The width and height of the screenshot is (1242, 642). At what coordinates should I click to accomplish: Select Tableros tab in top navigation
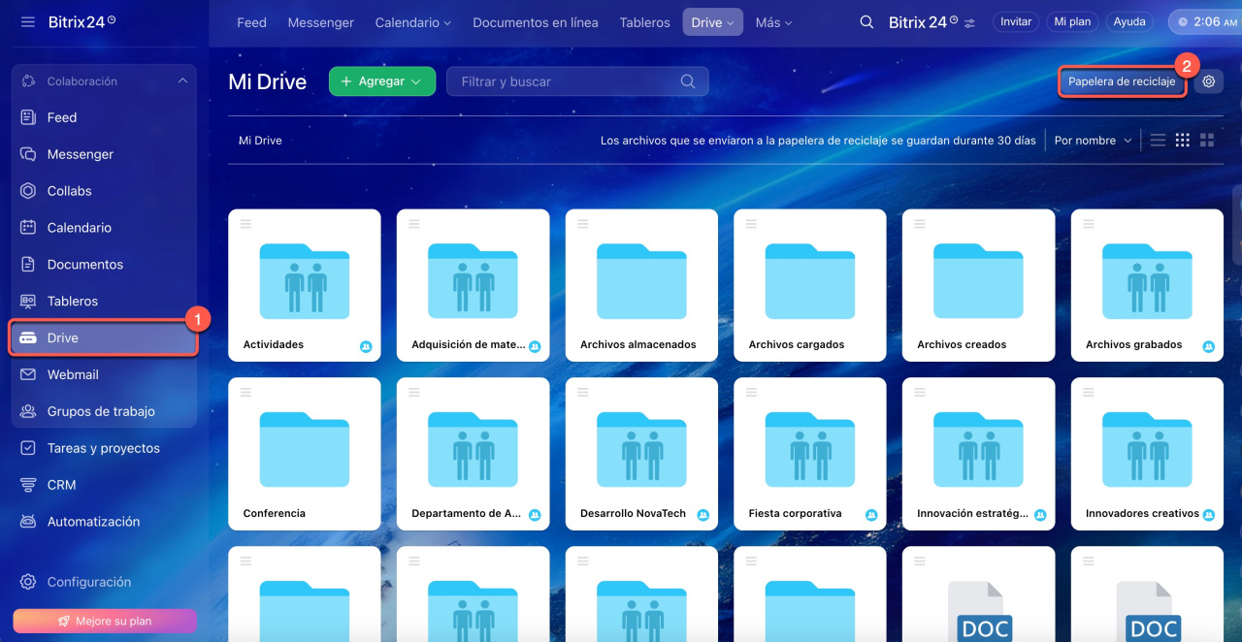point(644,22)
